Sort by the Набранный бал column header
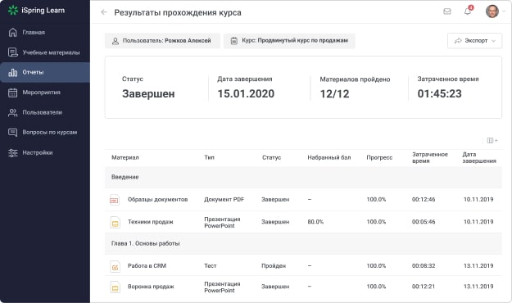The width and height of the screenshot is (512, 303). click(329, 157)
